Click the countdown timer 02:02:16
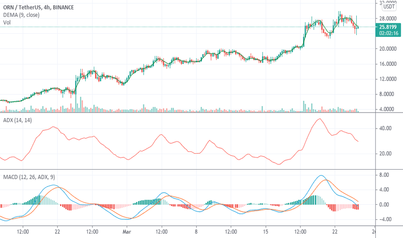Viewport: 403px width, 238px height. coord(389,33)
